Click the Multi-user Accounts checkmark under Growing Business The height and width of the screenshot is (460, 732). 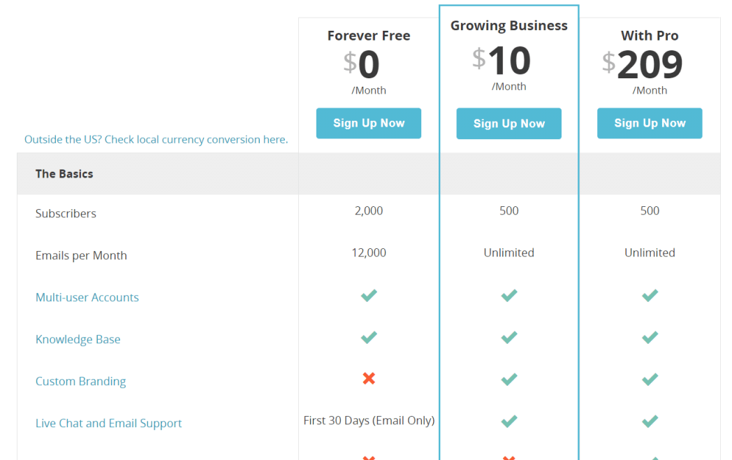click(508, 295)
